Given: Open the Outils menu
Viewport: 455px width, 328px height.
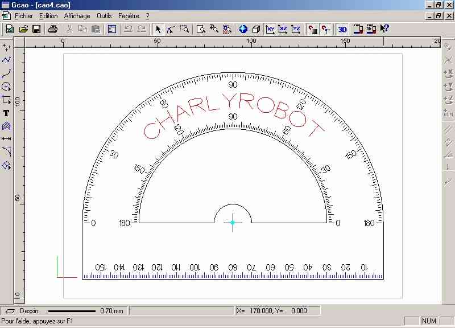Looking at the screenshot, I should tap(104, 16).
